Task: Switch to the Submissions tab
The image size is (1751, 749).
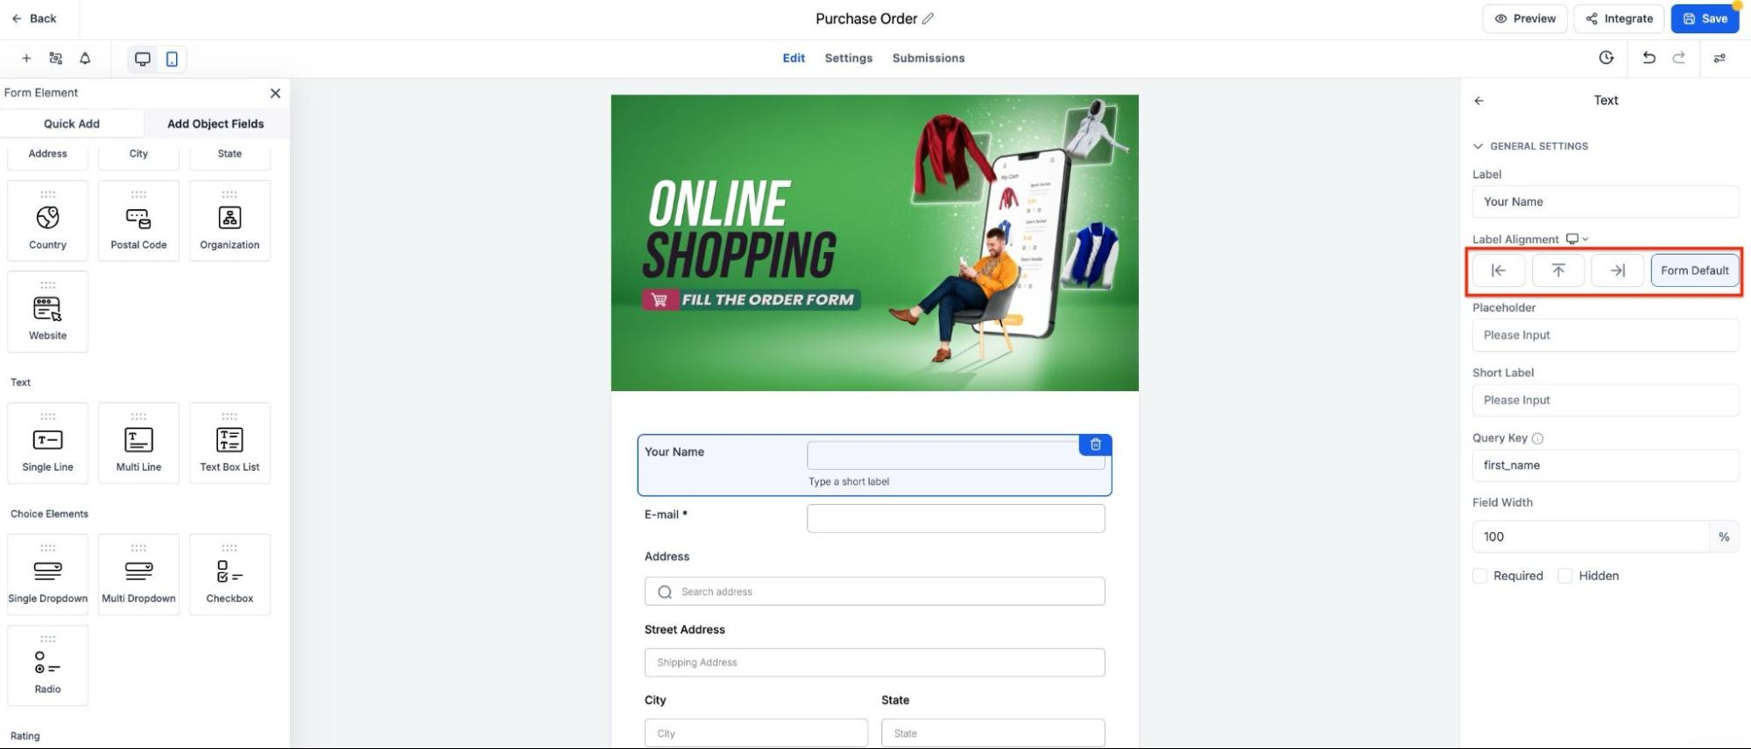Action: [928, 58]
